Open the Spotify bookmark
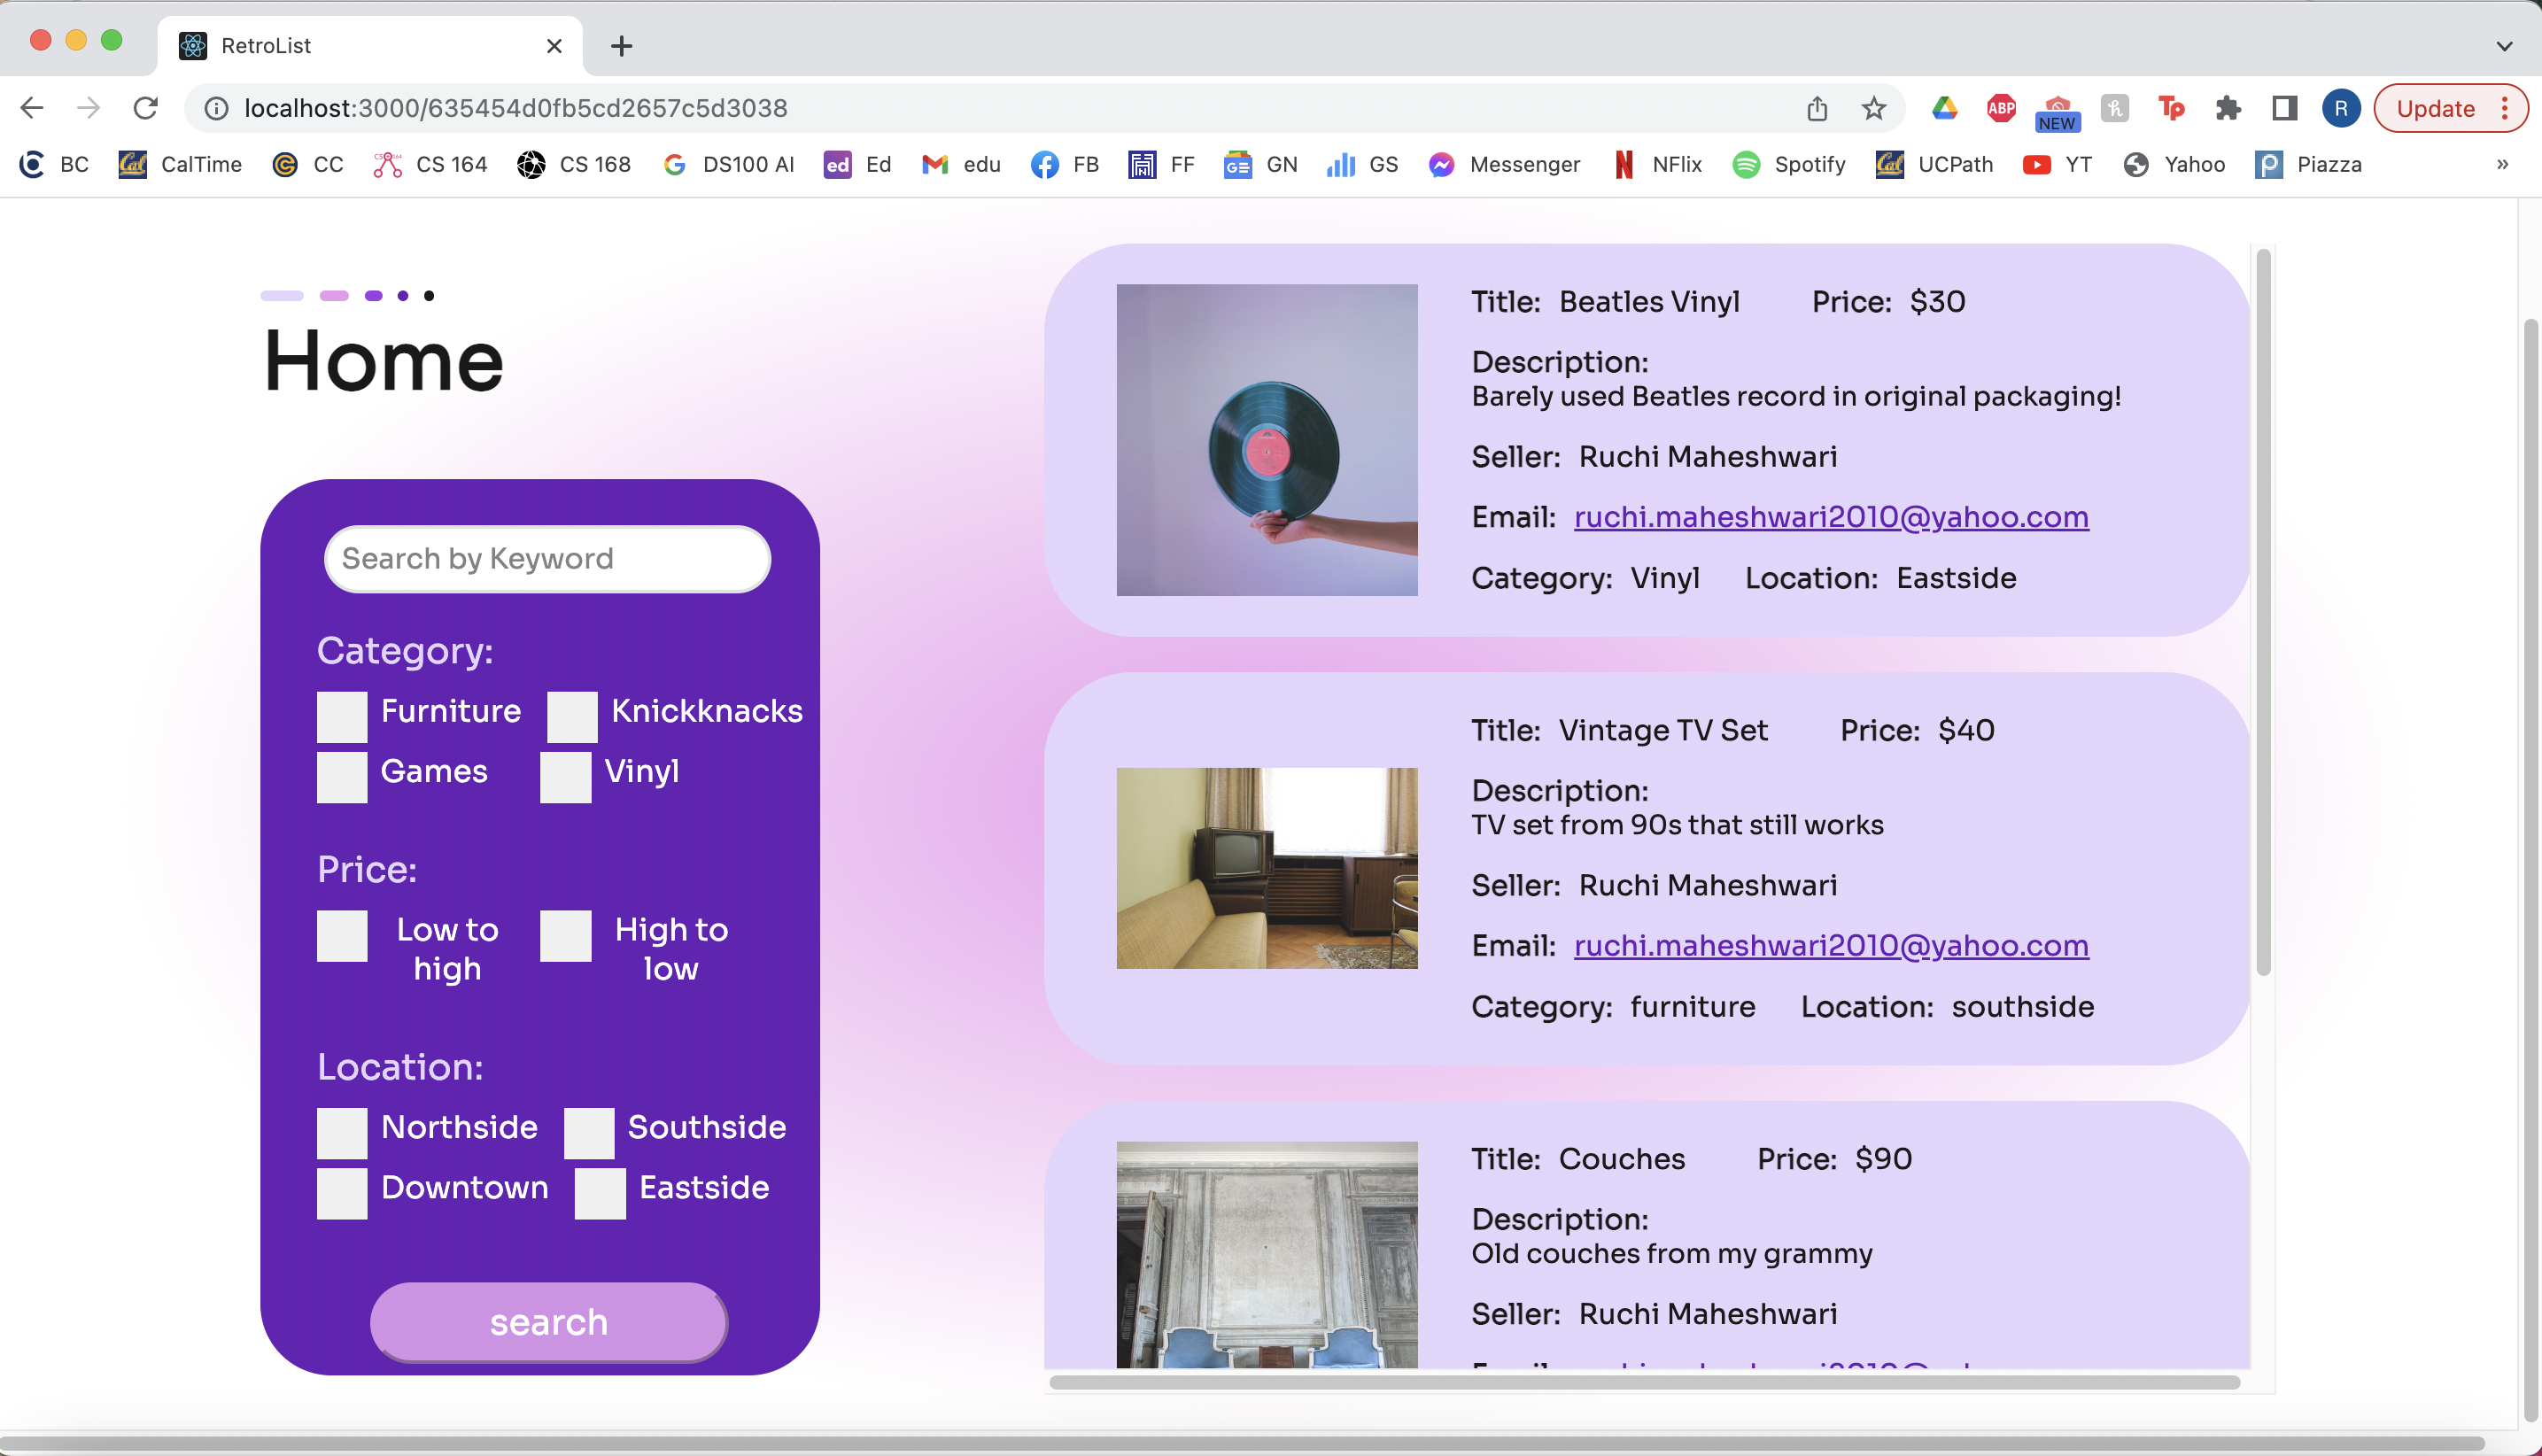 click(1788, 165)
